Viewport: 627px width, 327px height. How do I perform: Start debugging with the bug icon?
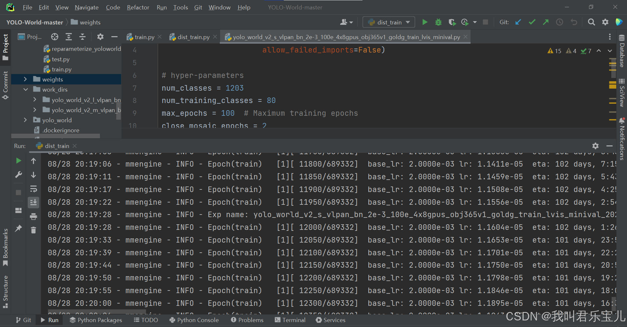click(438, 22)
